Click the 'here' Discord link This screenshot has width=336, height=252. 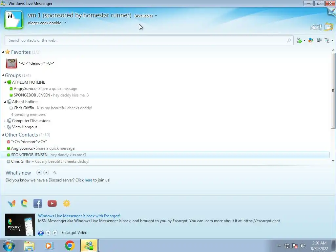point(88,180)
